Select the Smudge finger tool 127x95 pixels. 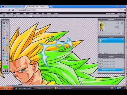[x=3, y=47]
